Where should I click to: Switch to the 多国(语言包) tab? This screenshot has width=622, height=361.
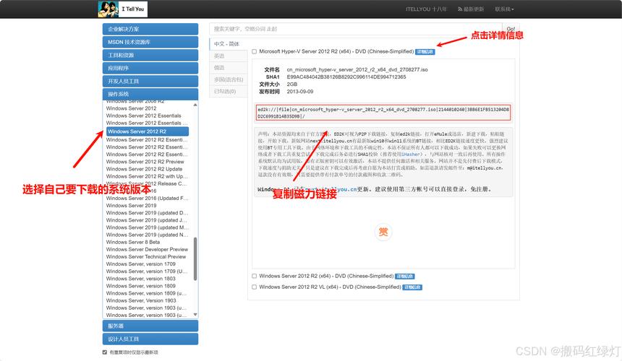pos(228,79)
